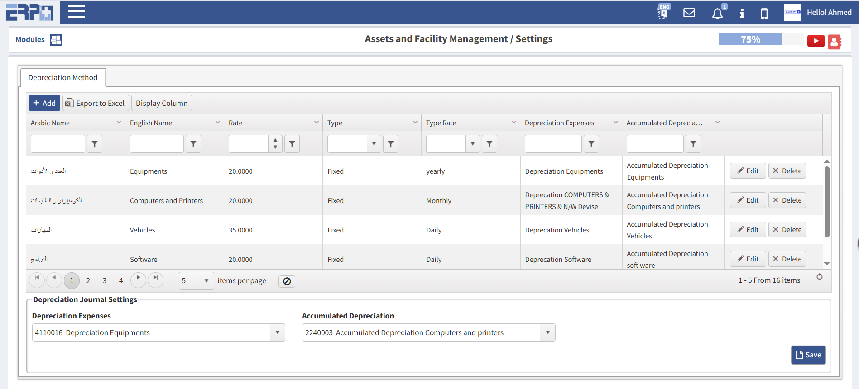This screenshot has height=389, width=859.
Task: Open the Modules grid icon
Action: 56,40
